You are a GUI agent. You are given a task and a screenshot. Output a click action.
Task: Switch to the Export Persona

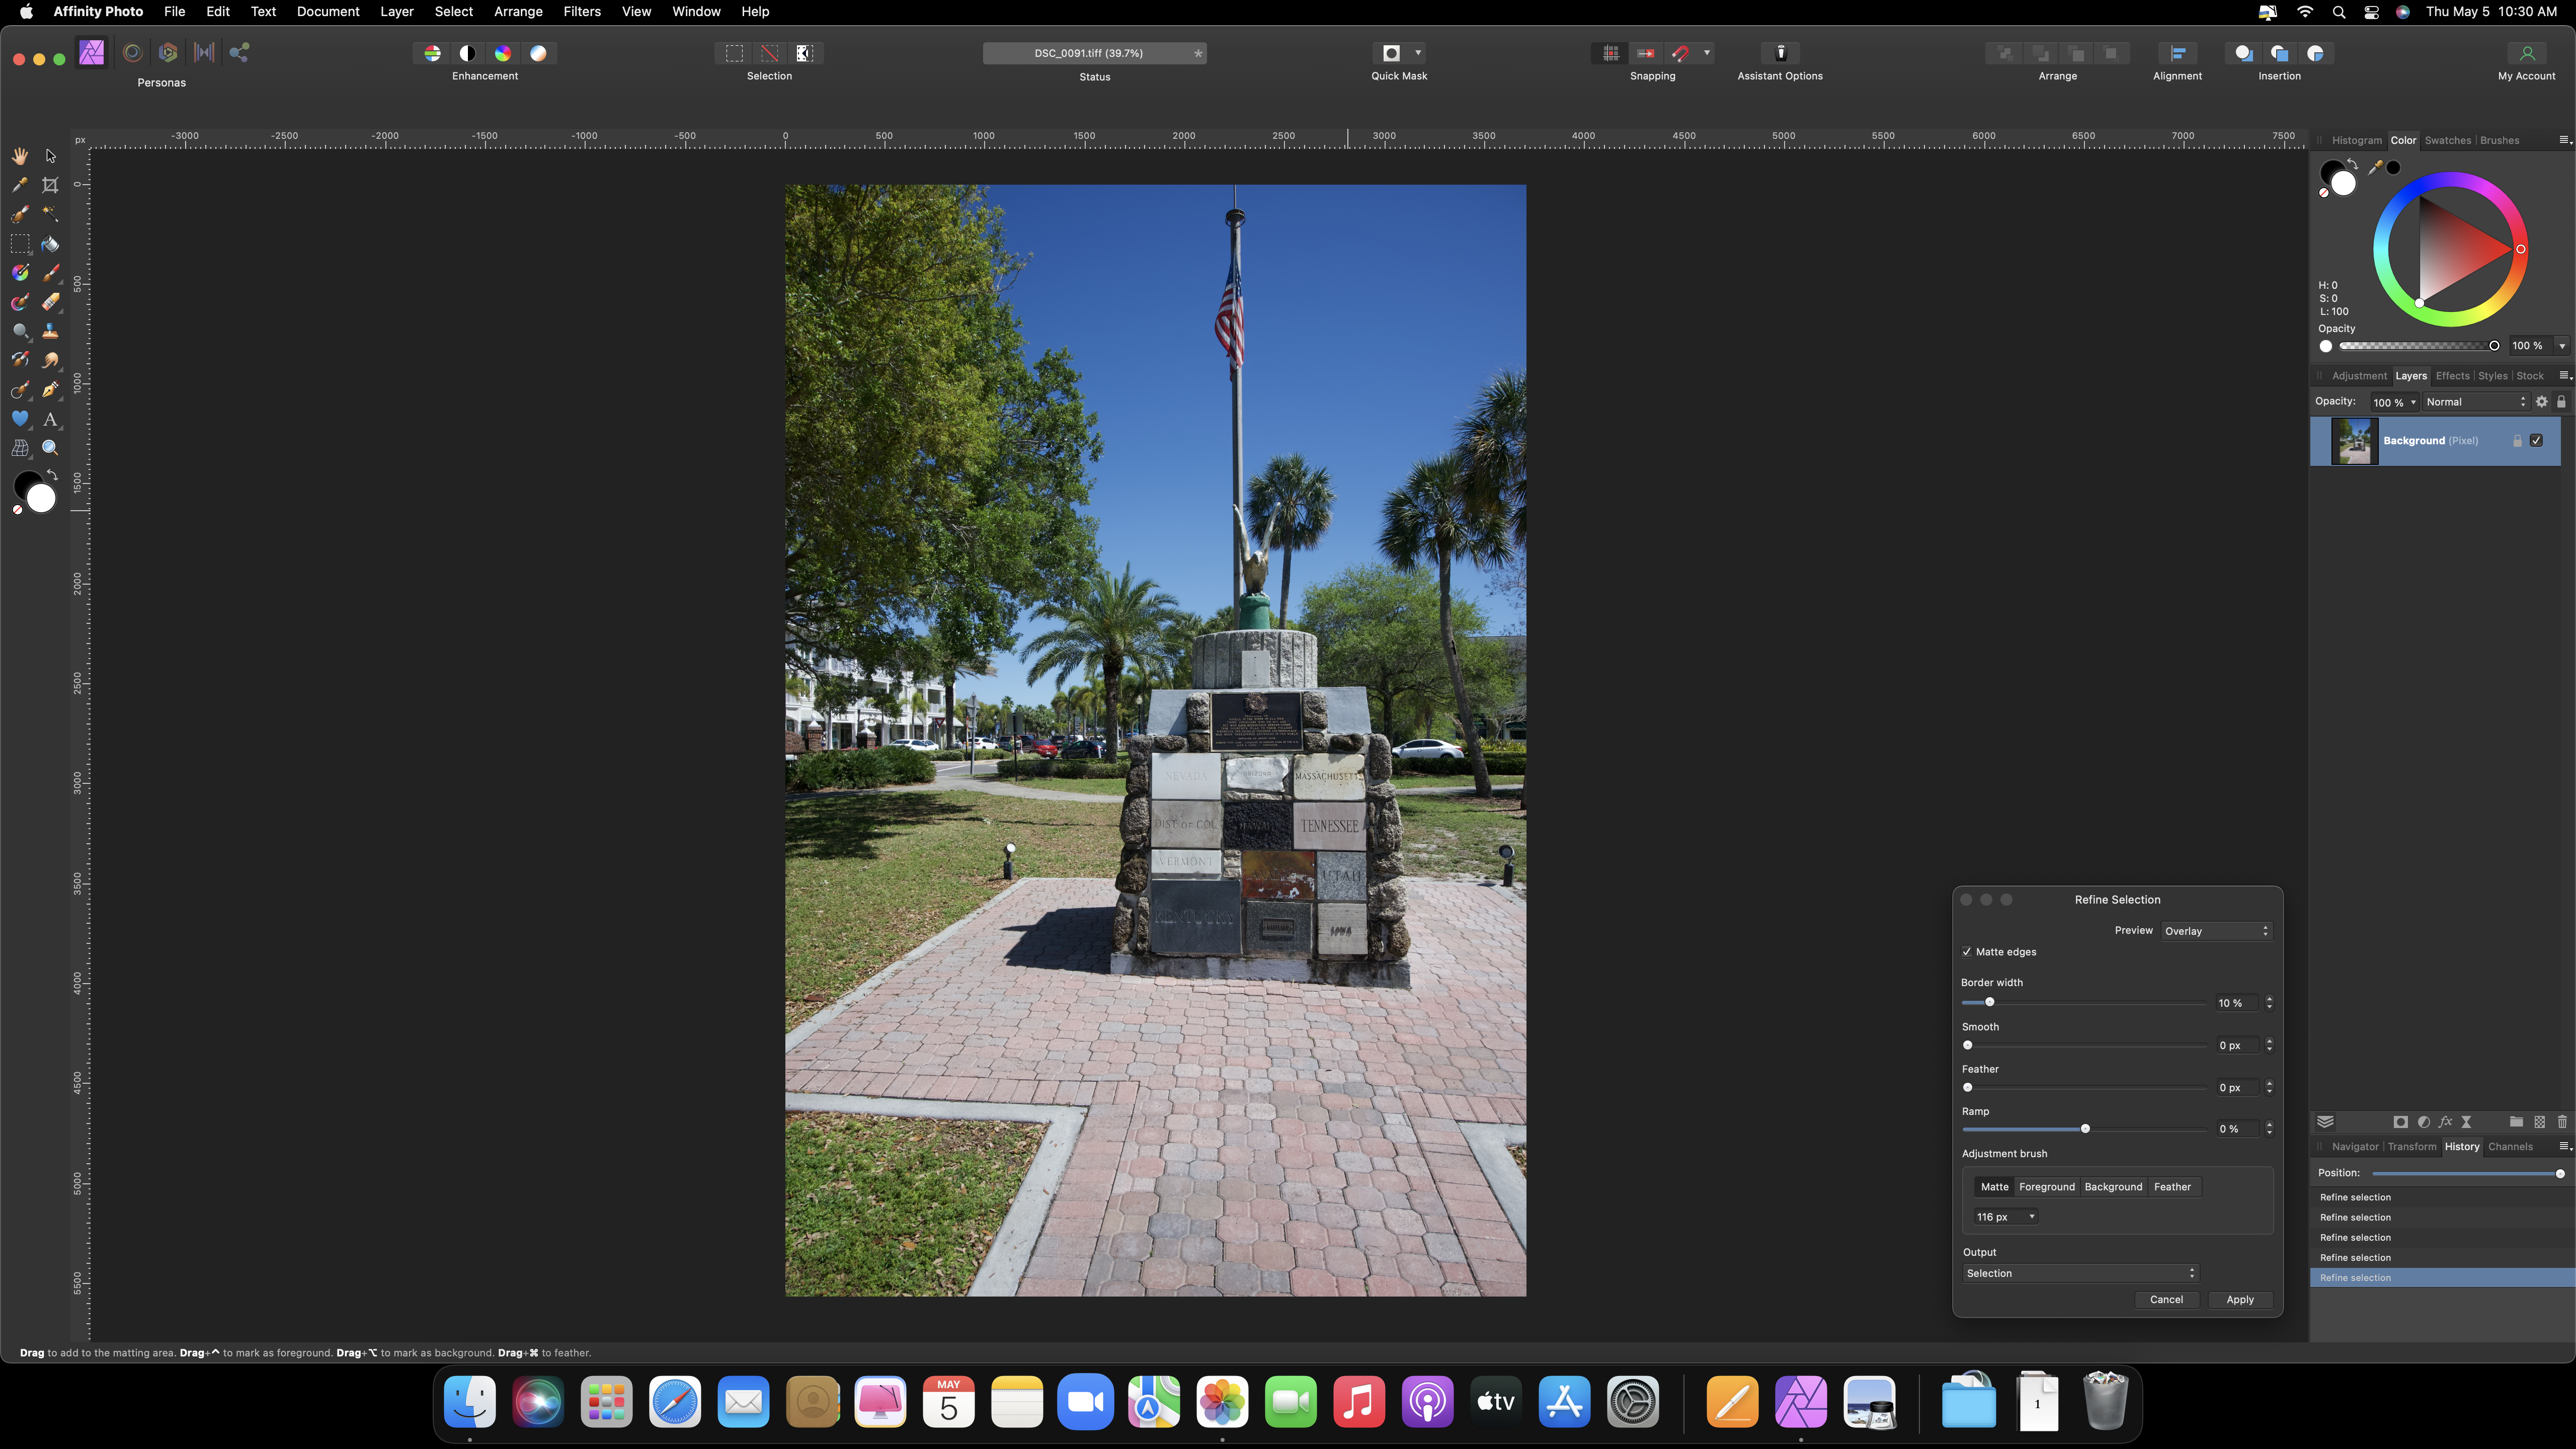[240, 53]
